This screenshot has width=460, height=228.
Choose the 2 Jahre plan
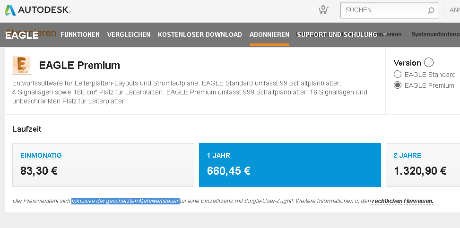point(423,165)
